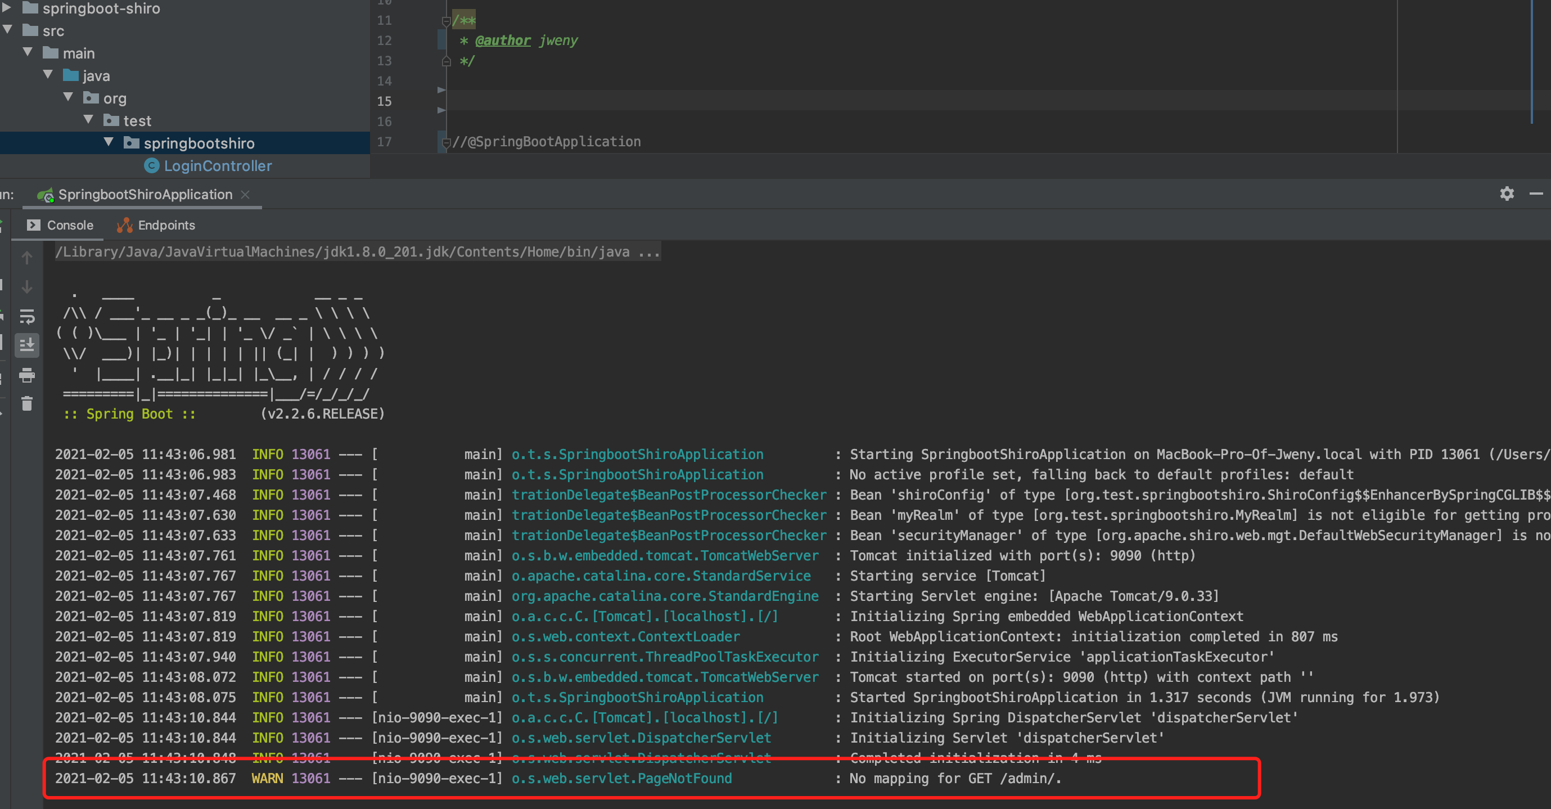
Task: Hide the Run tool window
Action: tap(1536, 194)
